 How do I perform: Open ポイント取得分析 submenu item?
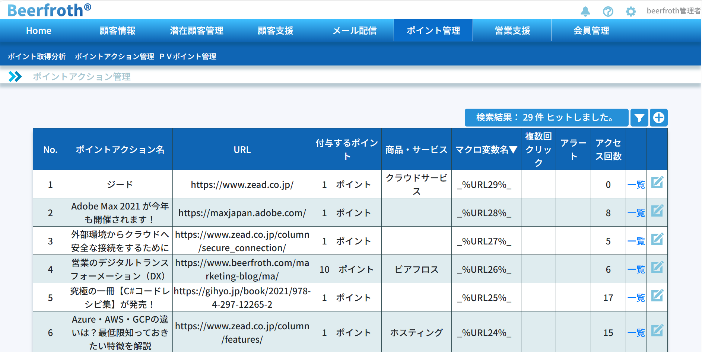tap(36, 57)
